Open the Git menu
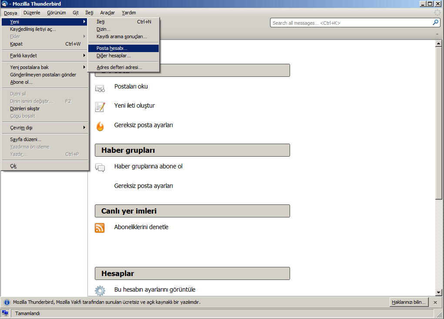Image resolution: width=444 pixels, height=319 pixels. click(x=76, y=13)
